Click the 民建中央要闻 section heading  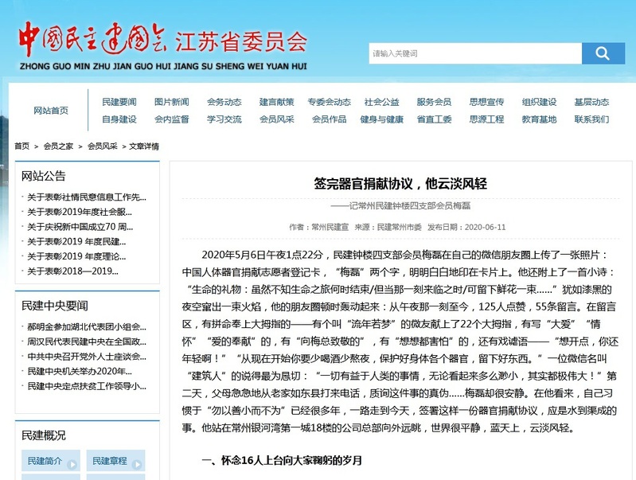click(54, 306)
